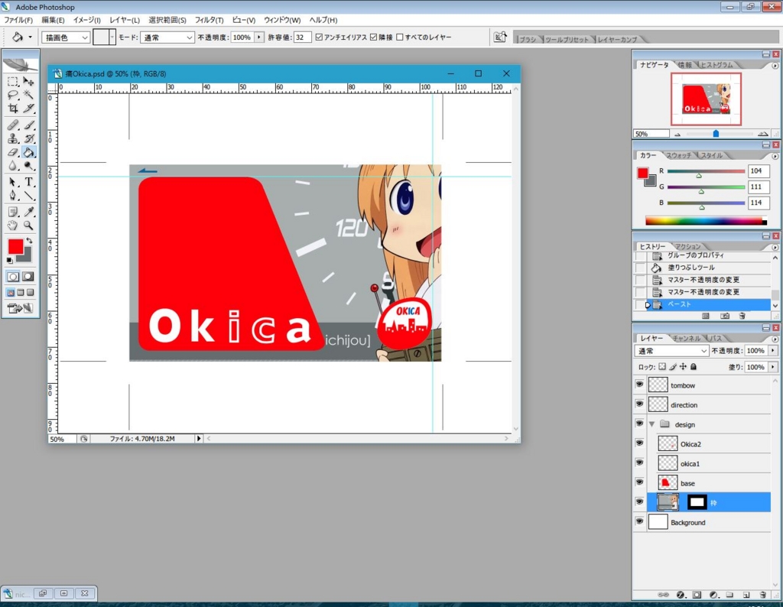783x607 pixels.
Task: Select the Paint Bucket tool in toolbox
Action: click(28, 152)
